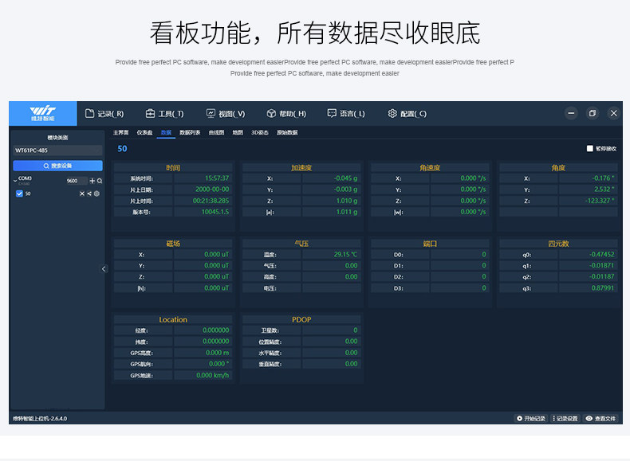This screenshot has height=461, width=630.
Task: Toggle the 暂停接收 checkbox
Action: coord(590,148)
